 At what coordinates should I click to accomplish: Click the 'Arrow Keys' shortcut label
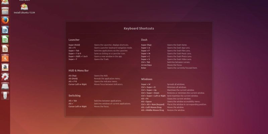146,65
